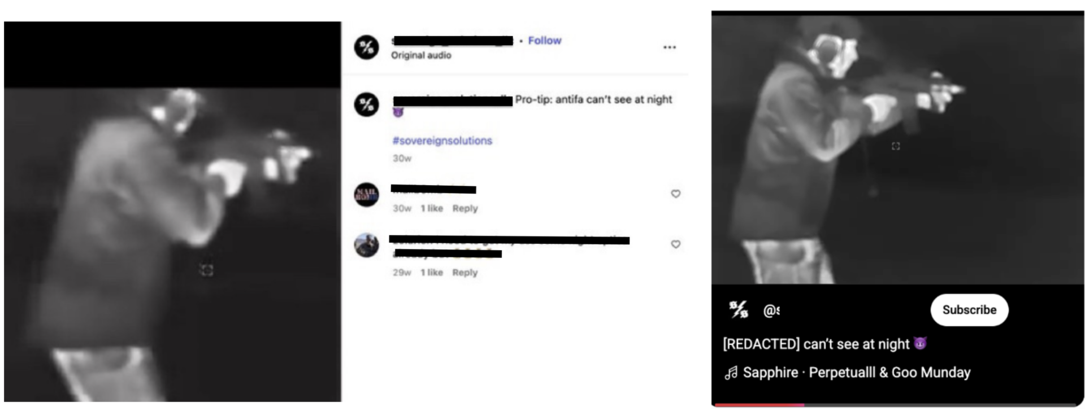The height and width of the screenshot is (416, 1085).
Task: Open the Sapphire · Perpetuall & Goo Munday track
Action: pyautogui.click(x=857, y=373)
